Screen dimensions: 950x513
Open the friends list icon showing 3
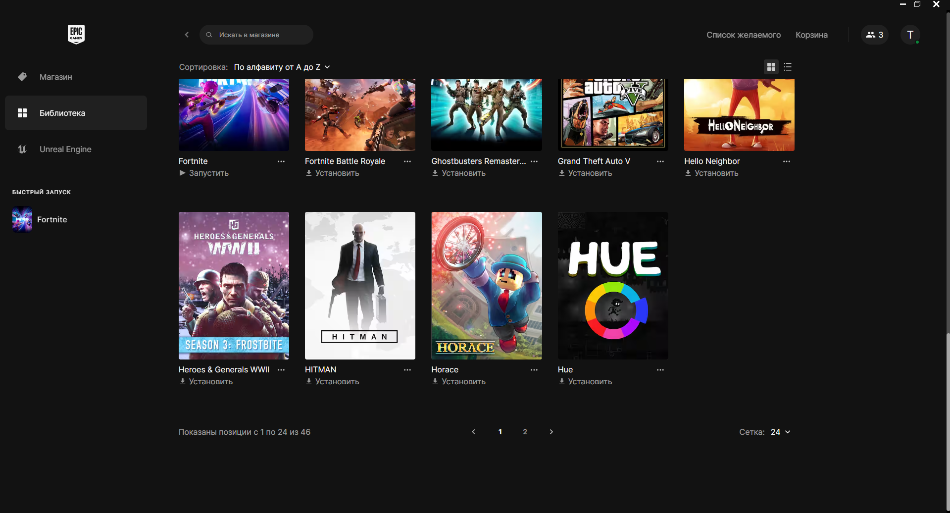tap(875, 35)
